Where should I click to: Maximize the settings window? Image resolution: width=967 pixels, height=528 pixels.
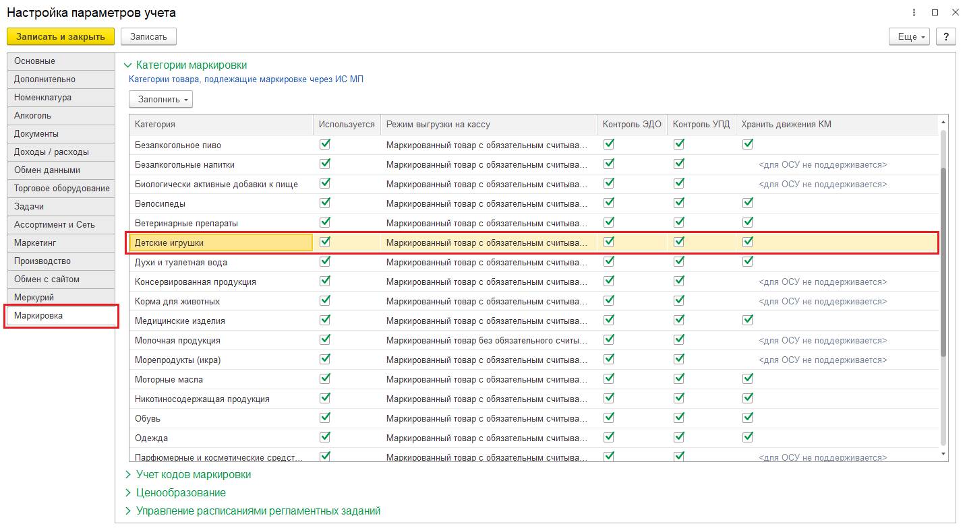[935, 12]
